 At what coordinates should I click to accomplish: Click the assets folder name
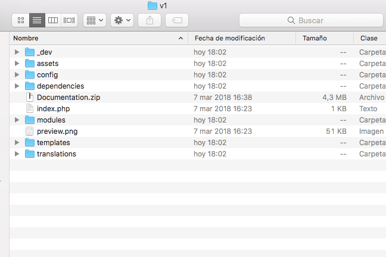[x=48, y=64]
